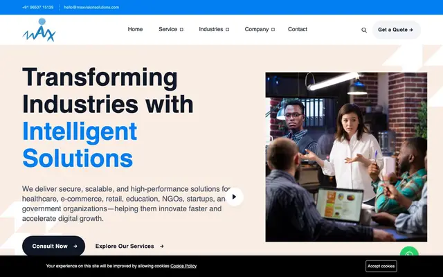Accept cookies in the banner
Viewport: 443px width, 277px height.
click(381, 266)
